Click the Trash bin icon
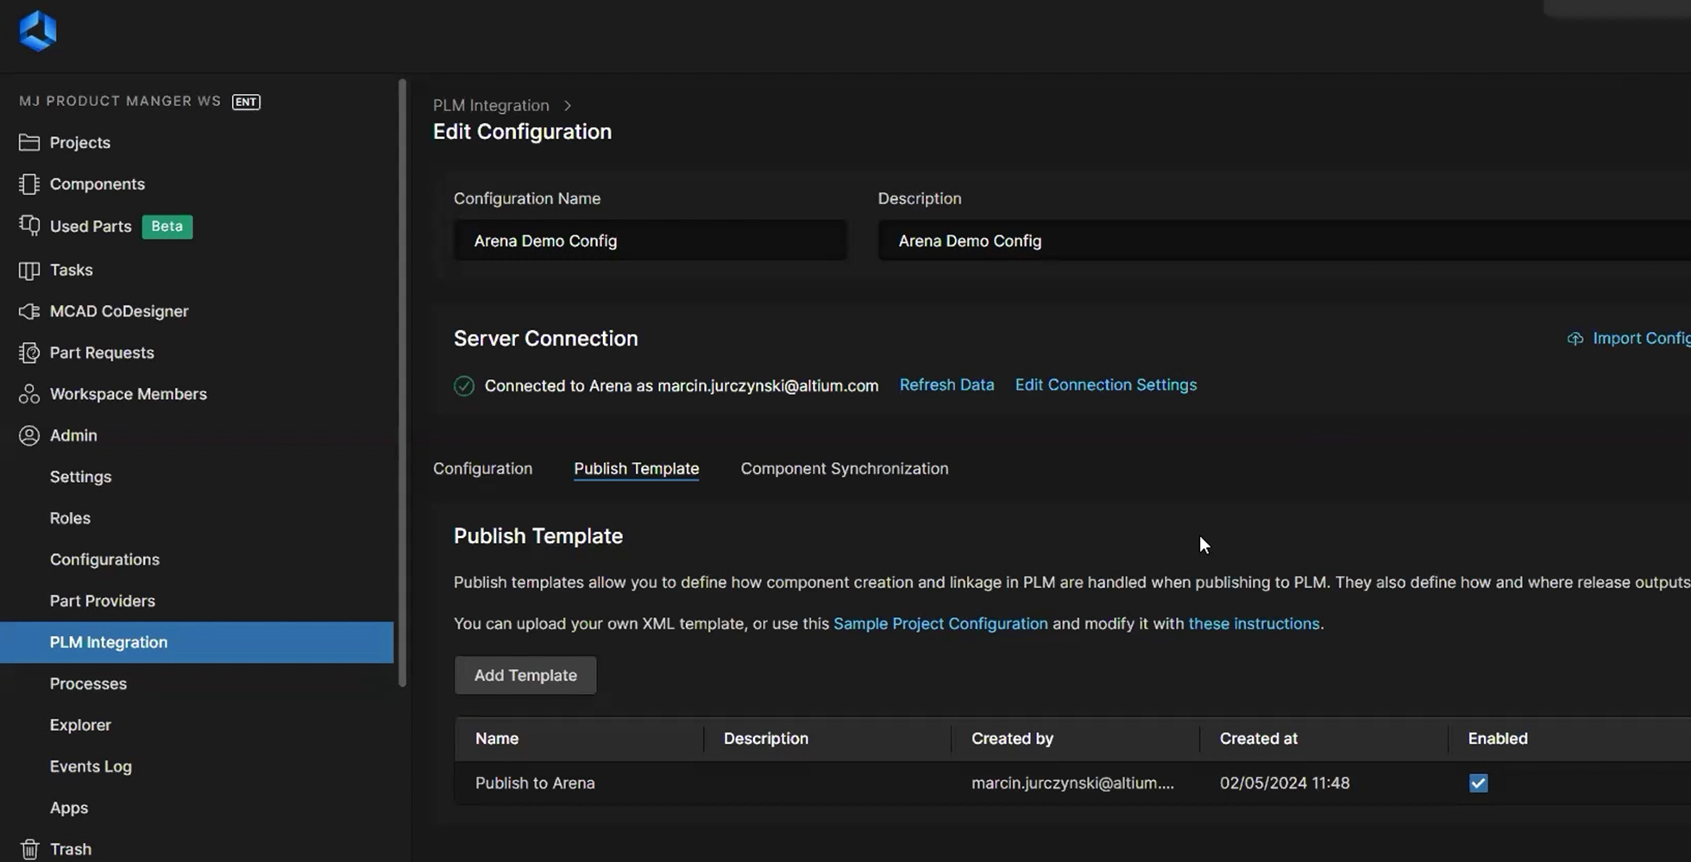Viewport: 1691px width, 862px height. 29,849
